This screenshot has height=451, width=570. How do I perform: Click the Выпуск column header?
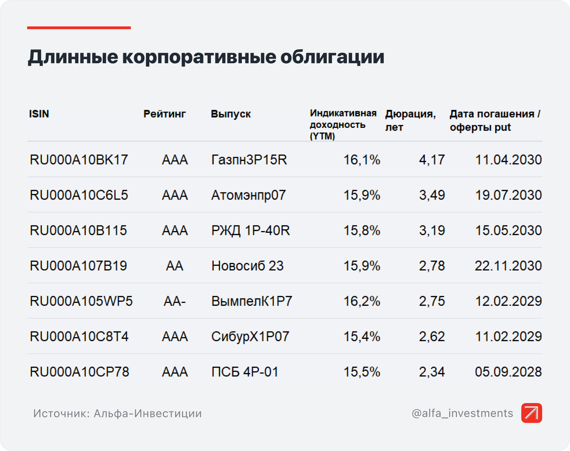[231, 114]
